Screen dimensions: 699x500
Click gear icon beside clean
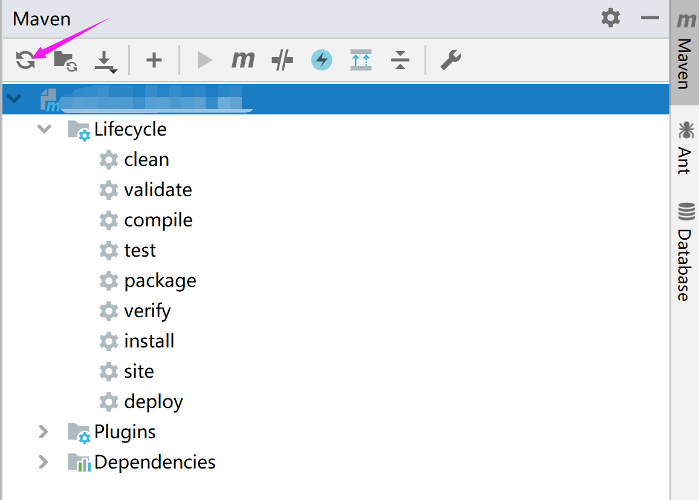click(x=109, y=160)
